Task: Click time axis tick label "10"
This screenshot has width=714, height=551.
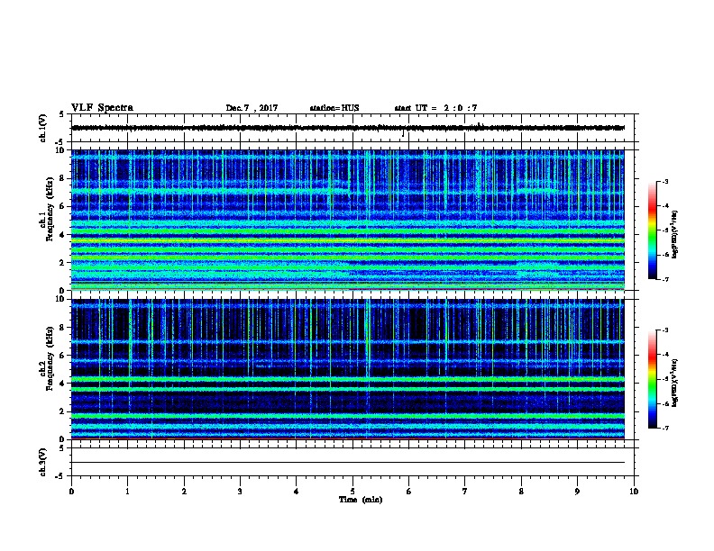Action: tap(634, 492)
